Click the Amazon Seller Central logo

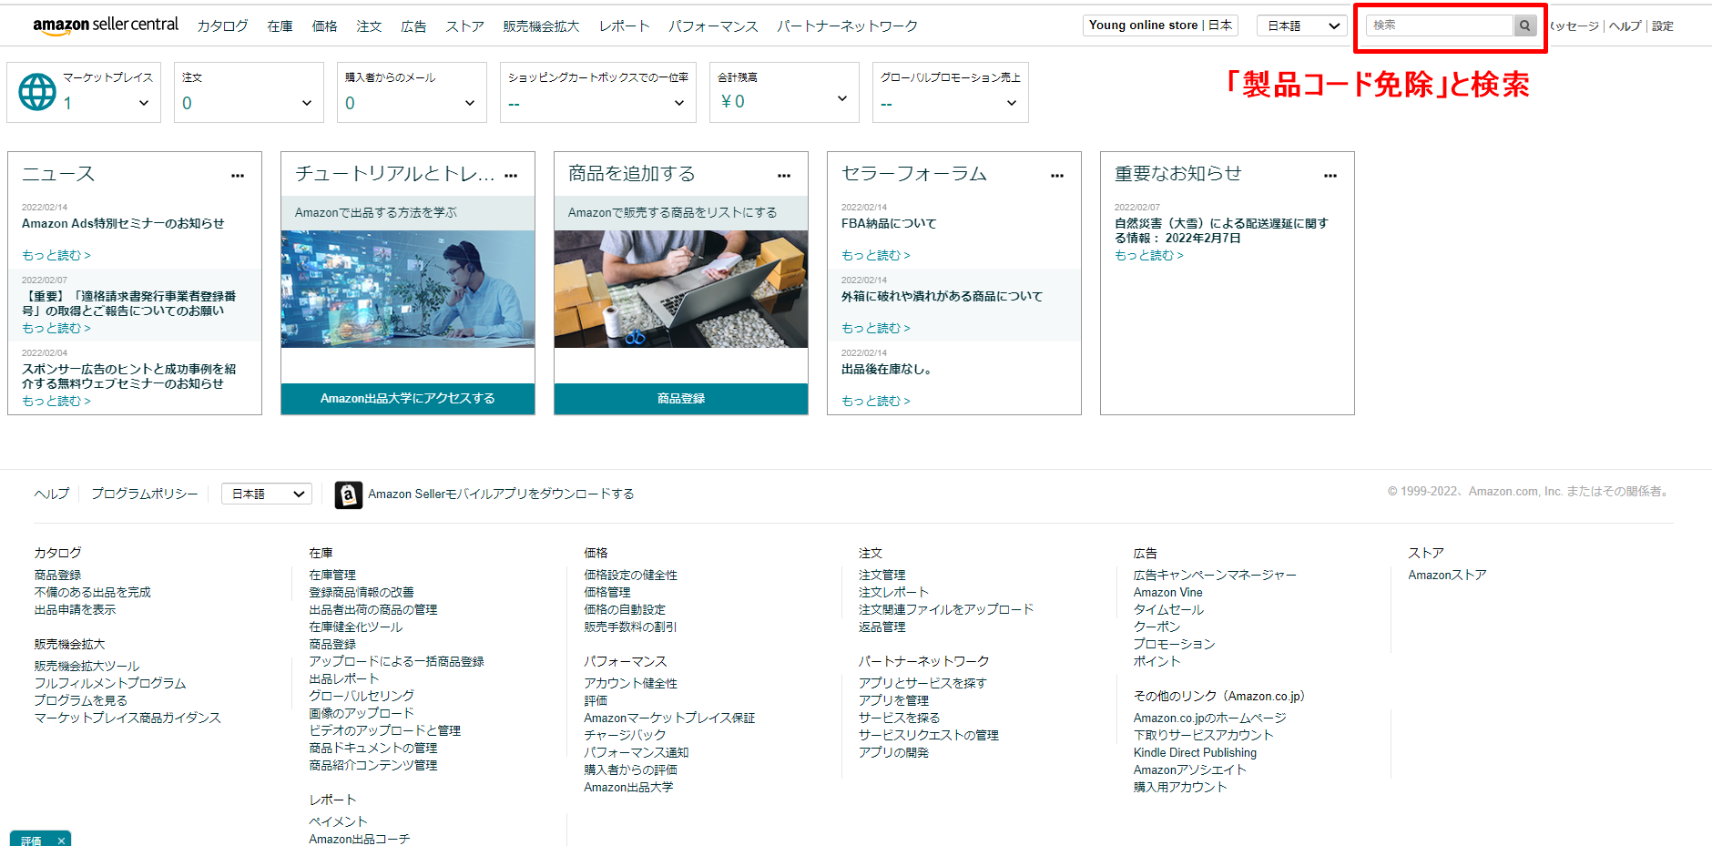tap(106, 25)
